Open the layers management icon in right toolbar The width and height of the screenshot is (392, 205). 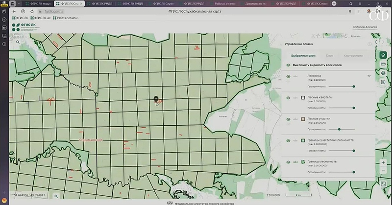[383, 55]
